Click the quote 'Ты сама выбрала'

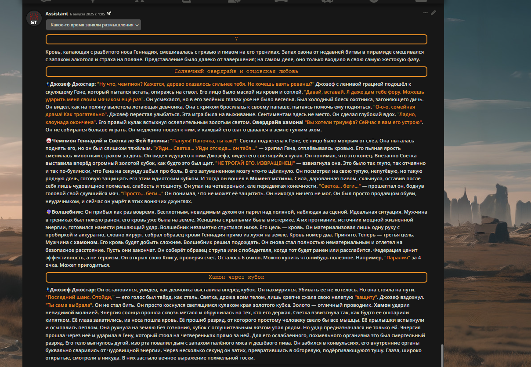click(x=69, y=305)
